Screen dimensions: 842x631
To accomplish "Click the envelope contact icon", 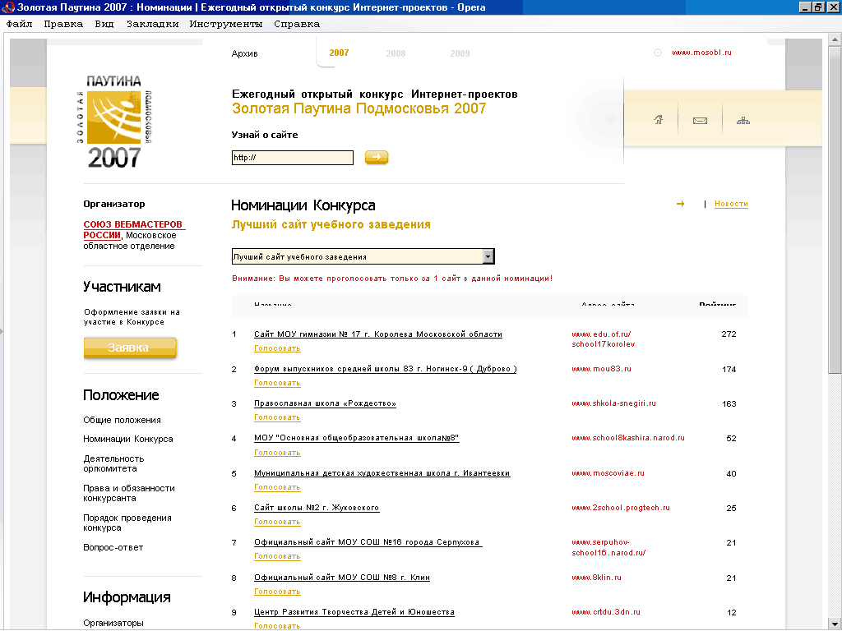I will pos(700,121).
